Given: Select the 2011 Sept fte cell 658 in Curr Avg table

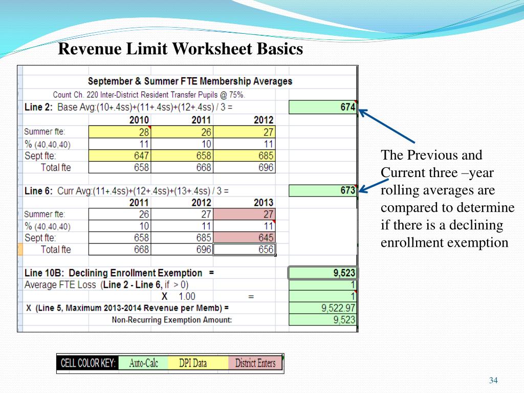Looking at the screenshot, I should tap(120, 237).
